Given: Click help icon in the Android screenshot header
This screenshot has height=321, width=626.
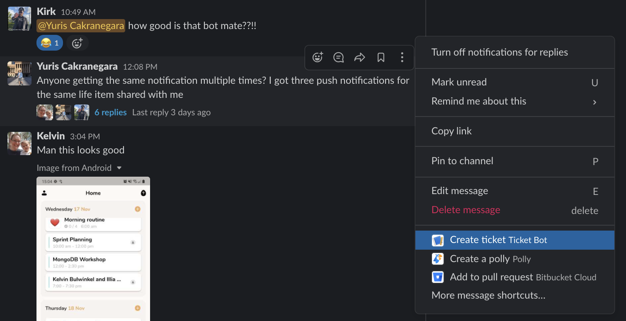Looking at the screenshot, I should 143,193.
